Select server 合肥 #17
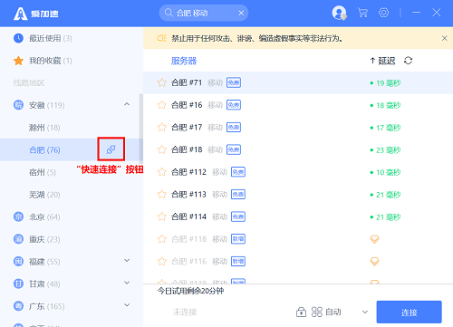The height and width of the screenshot is (327, 453). 298,127
